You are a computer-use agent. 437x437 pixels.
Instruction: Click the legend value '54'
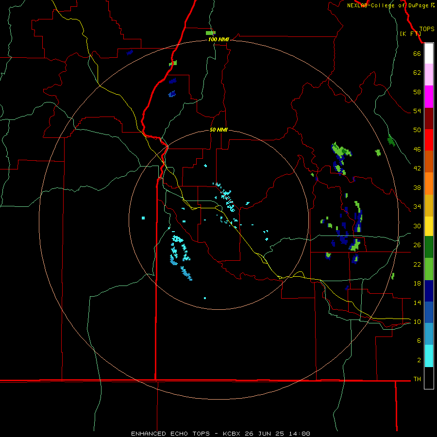pos(417,111)
